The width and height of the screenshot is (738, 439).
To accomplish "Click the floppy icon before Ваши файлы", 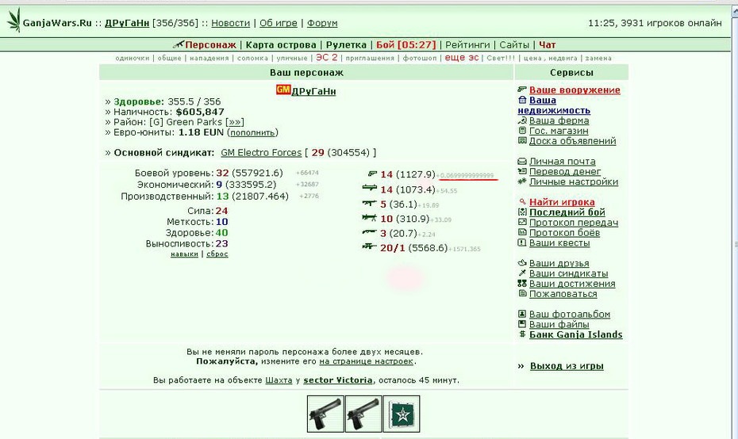I will [x=522, y=324].
